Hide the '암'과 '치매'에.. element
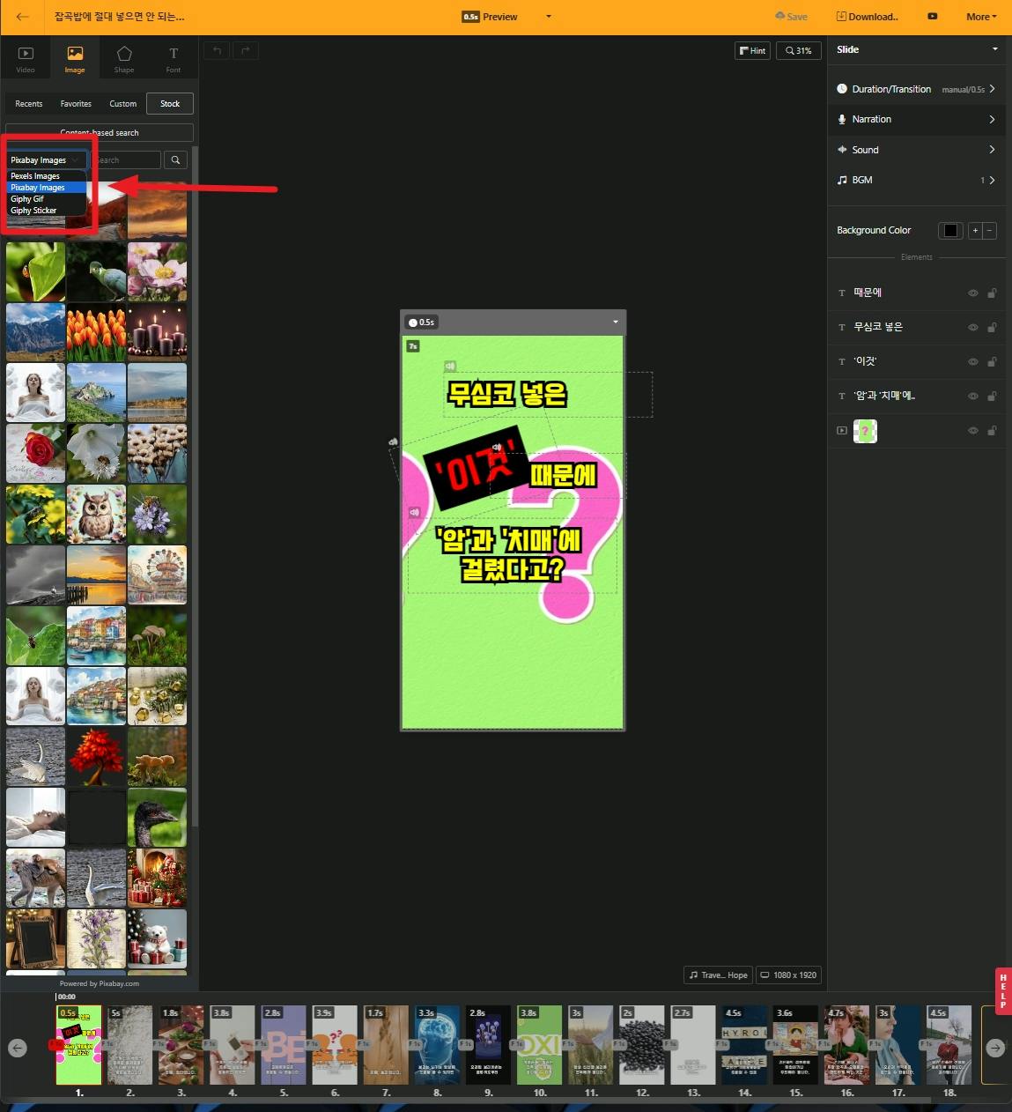Screen dimensions: 1012x1112 point(973,397)
